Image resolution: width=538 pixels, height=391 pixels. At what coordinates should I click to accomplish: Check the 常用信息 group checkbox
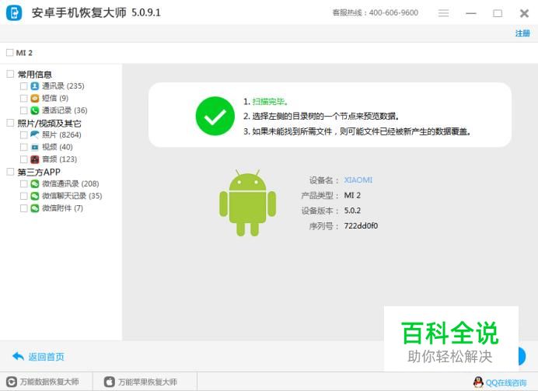[10, 74]
